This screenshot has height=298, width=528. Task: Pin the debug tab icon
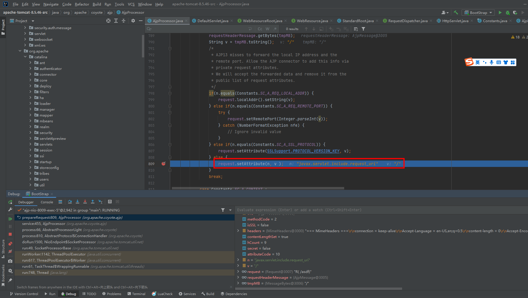tap(10, 280)
